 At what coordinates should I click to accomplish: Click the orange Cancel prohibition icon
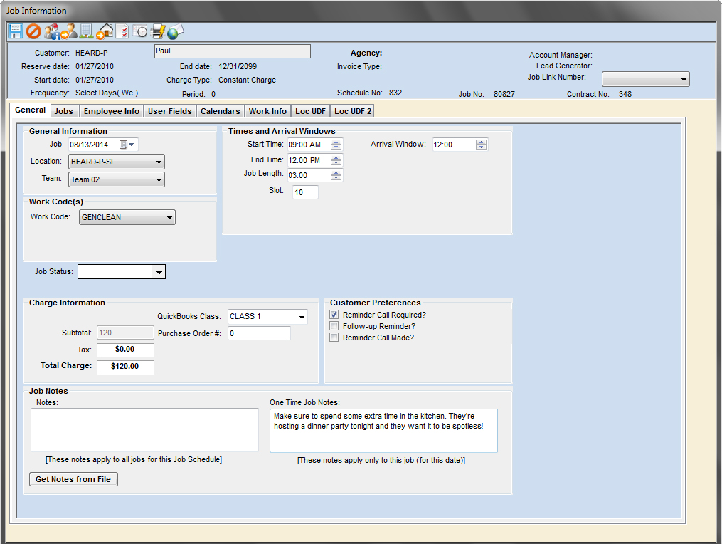33,31
